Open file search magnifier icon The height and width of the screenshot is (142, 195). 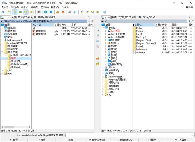pyautogui.click(x=82, y=12)
